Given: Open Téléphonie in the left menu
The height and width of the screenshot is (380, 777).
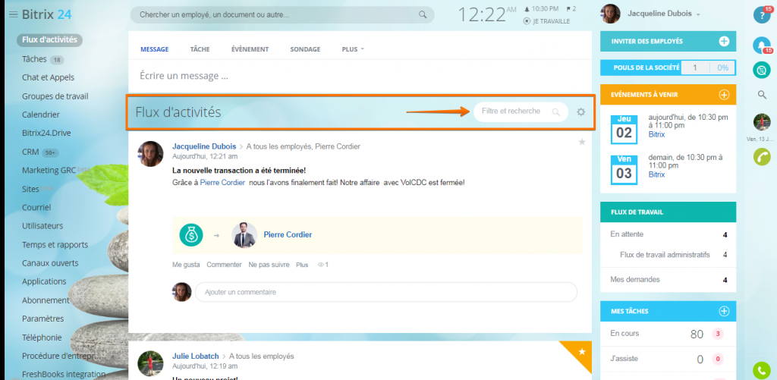Looking at the screenshot, I should click(x=42, y=338).
